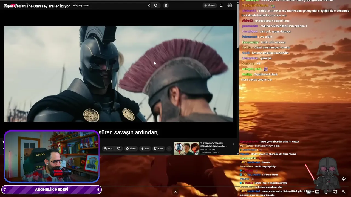Click inside the Odyssey trailer video frame
Viewport: 351px width, 197px height.
(x=118, y=74)
